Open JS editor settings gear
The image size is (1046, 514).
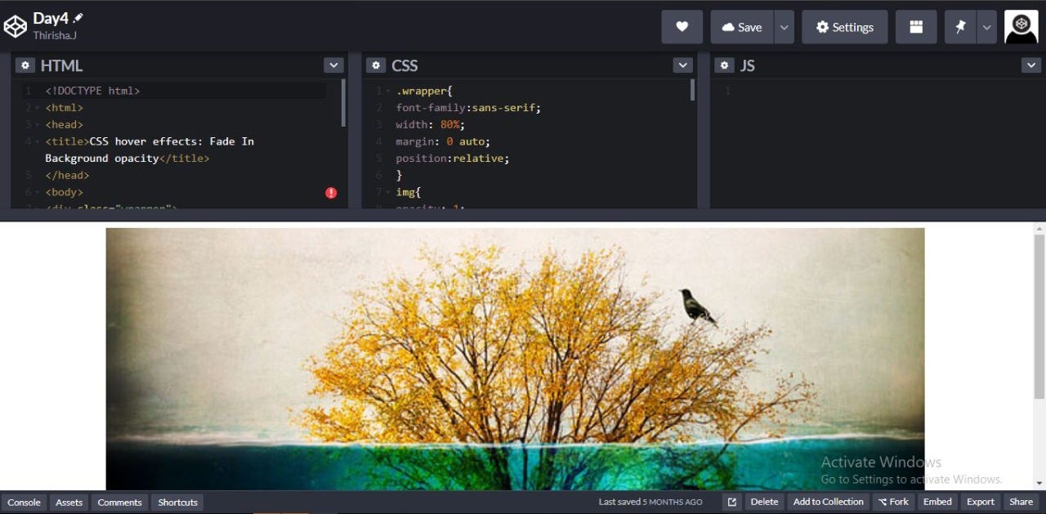(725, 65)
